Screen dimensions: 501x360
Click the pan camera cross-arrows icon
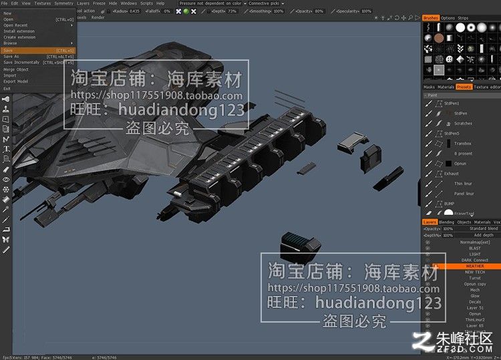click(403, 18)
